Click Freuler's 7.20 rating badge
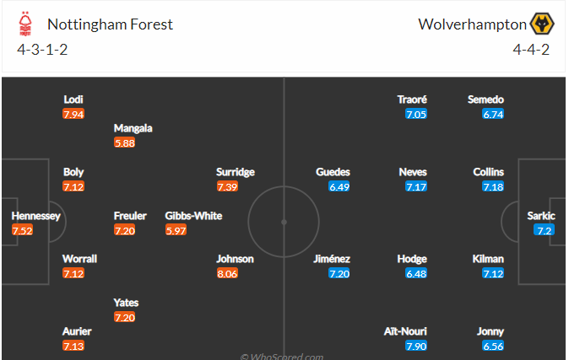Image resolution: width=569 pixels, height=360 pixels. click(124, 230)
